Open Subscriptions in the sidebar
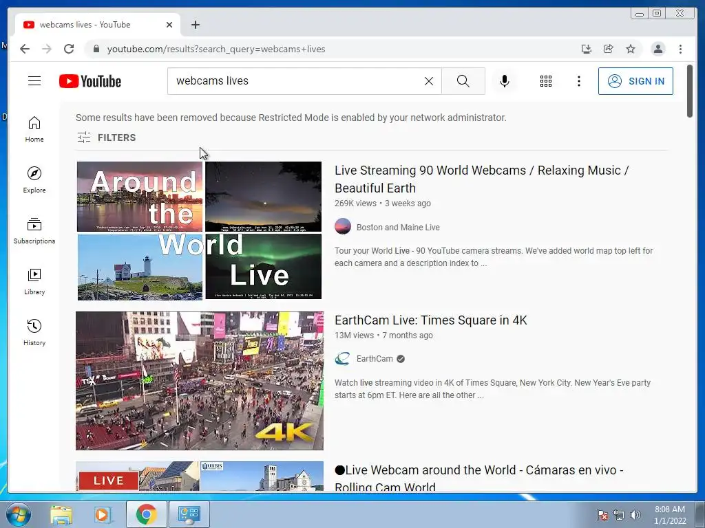Viewport: 705px width, 528px height. point(34,231)
